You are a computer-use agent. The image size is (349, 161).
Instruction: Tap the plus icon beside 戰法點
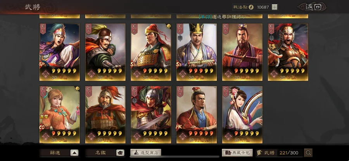point(275,7)
